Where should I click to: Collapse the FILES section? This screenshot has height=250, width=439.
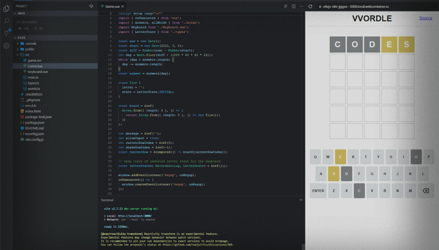point(55,37)
